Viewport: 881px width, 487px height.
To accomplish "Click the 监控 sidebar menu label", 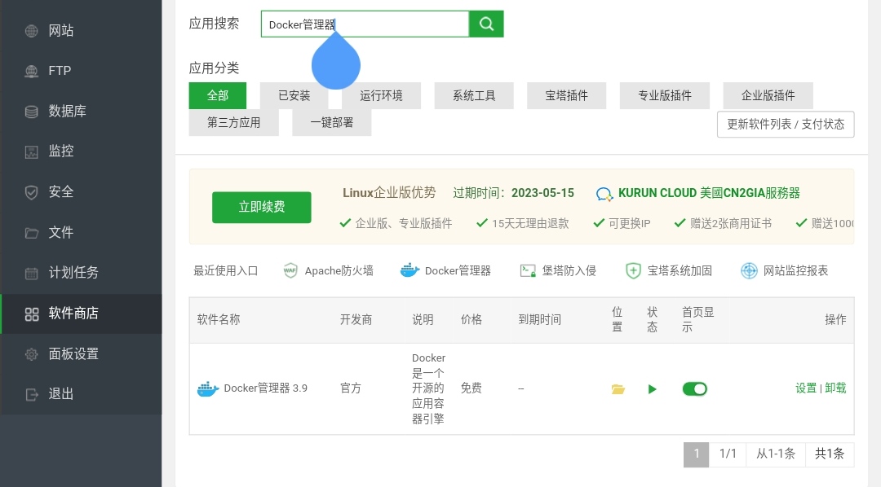I will [x=61, y=151].
